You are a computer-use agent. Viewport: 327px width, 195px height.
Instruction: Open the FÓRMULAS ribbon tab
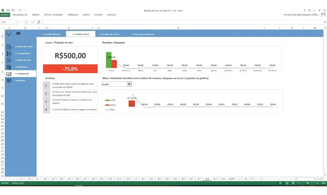pos(73,15)
